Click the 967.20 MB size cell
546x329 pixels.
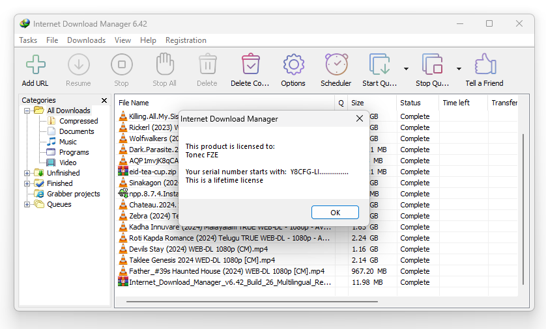369,271
